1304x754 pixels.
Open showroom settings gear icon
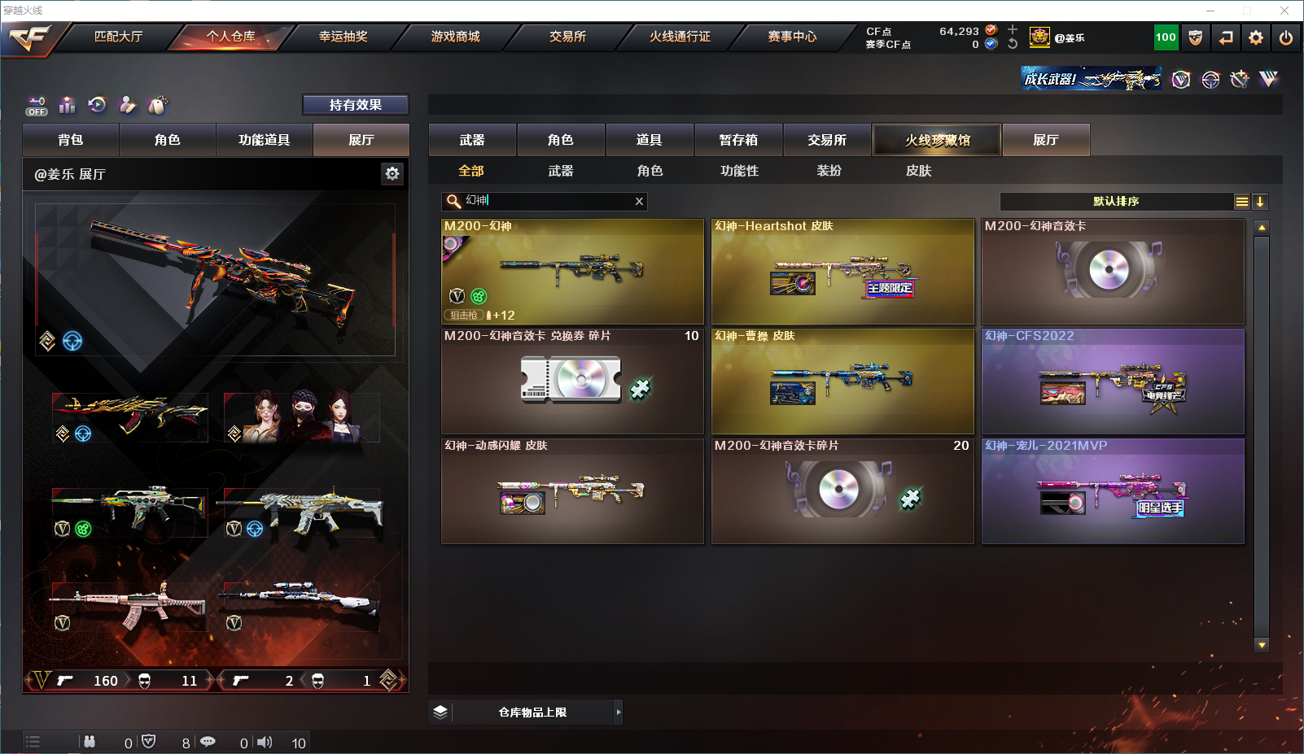392,173
